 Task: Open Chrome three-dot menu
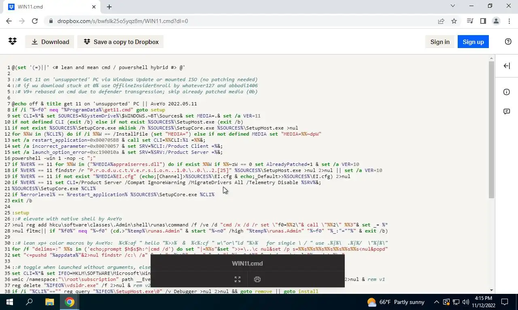[x=509, y=21]
